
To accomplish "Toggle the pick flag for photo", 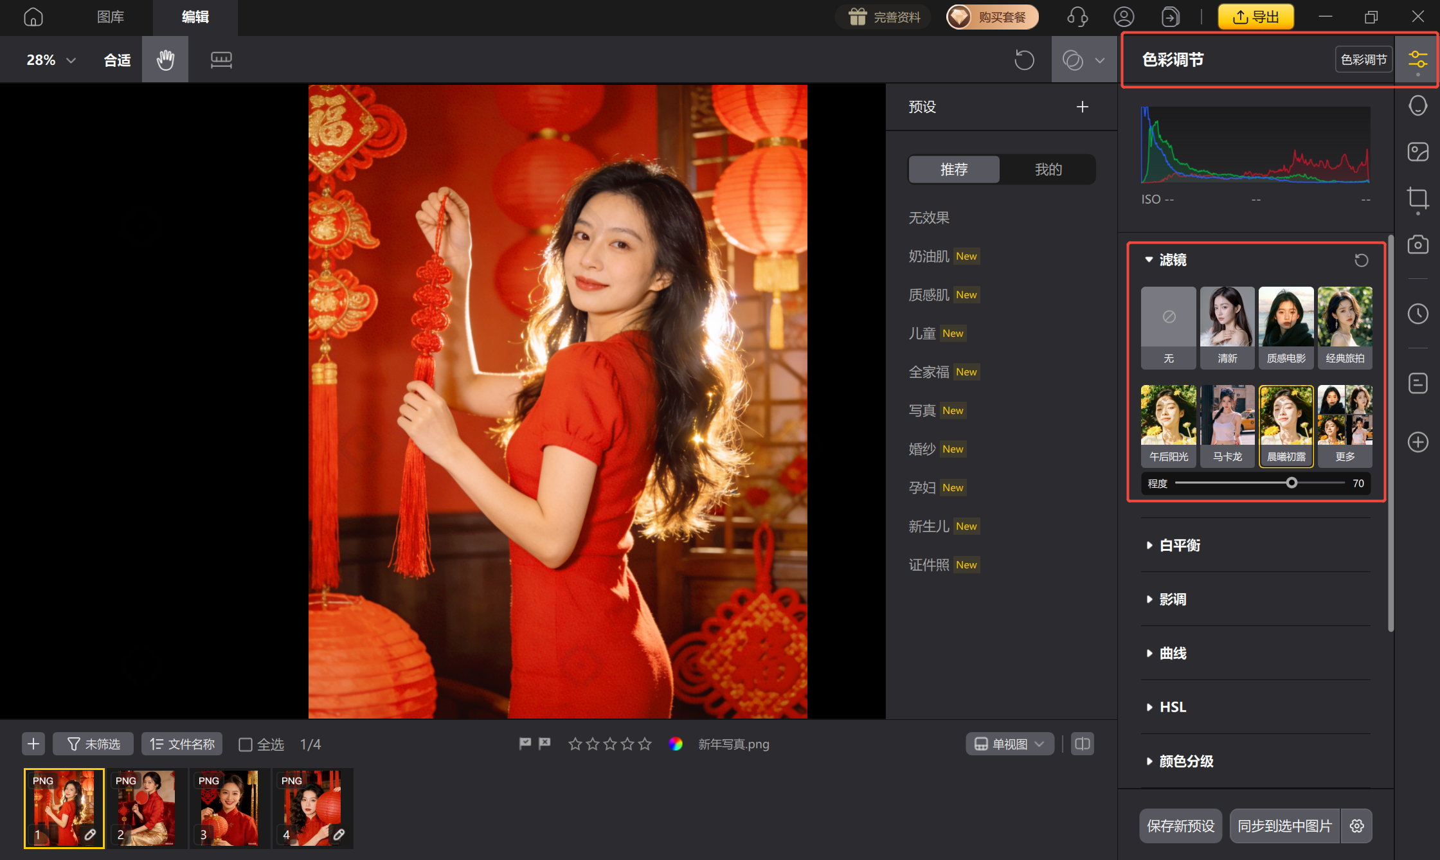I will pyautogui.click(x=525, y=744).
